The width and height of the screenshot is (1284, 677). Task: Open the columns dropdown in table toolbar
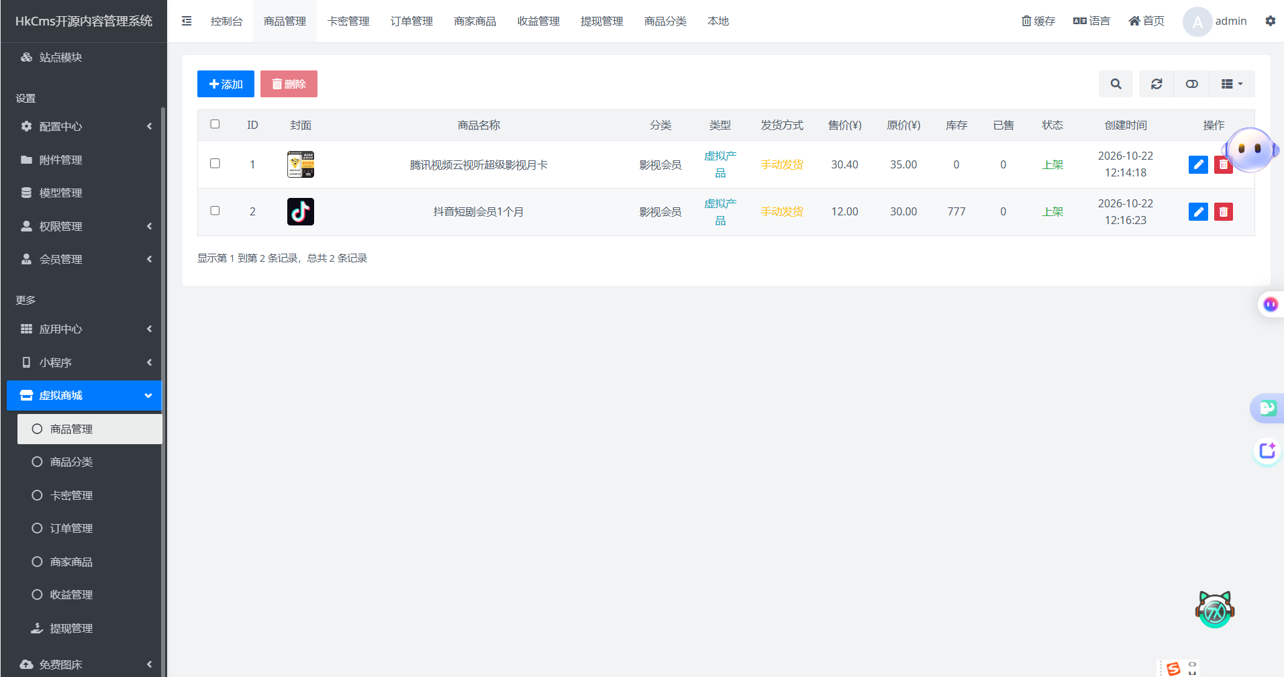(1232, 84)
